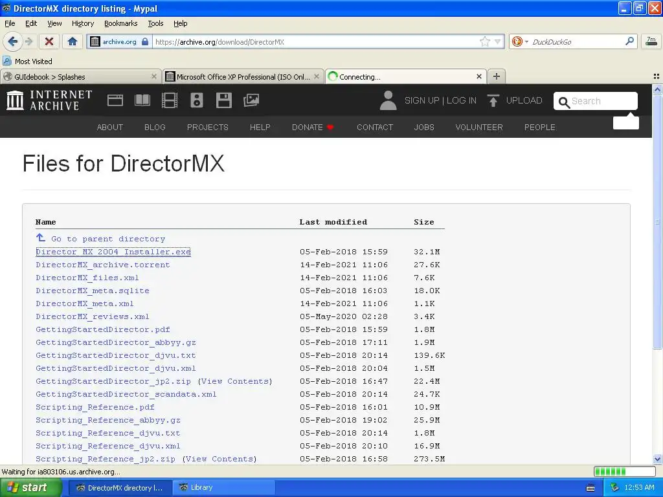This screenshot has width=663, height=497.
Task: Open the File menu
Action: coord(10,23)
